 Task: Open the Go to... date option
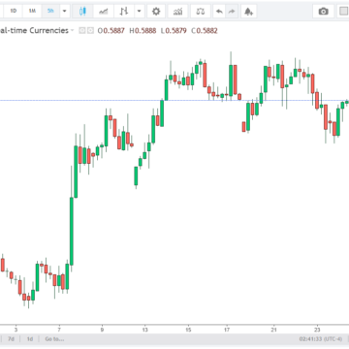(54, 339)
